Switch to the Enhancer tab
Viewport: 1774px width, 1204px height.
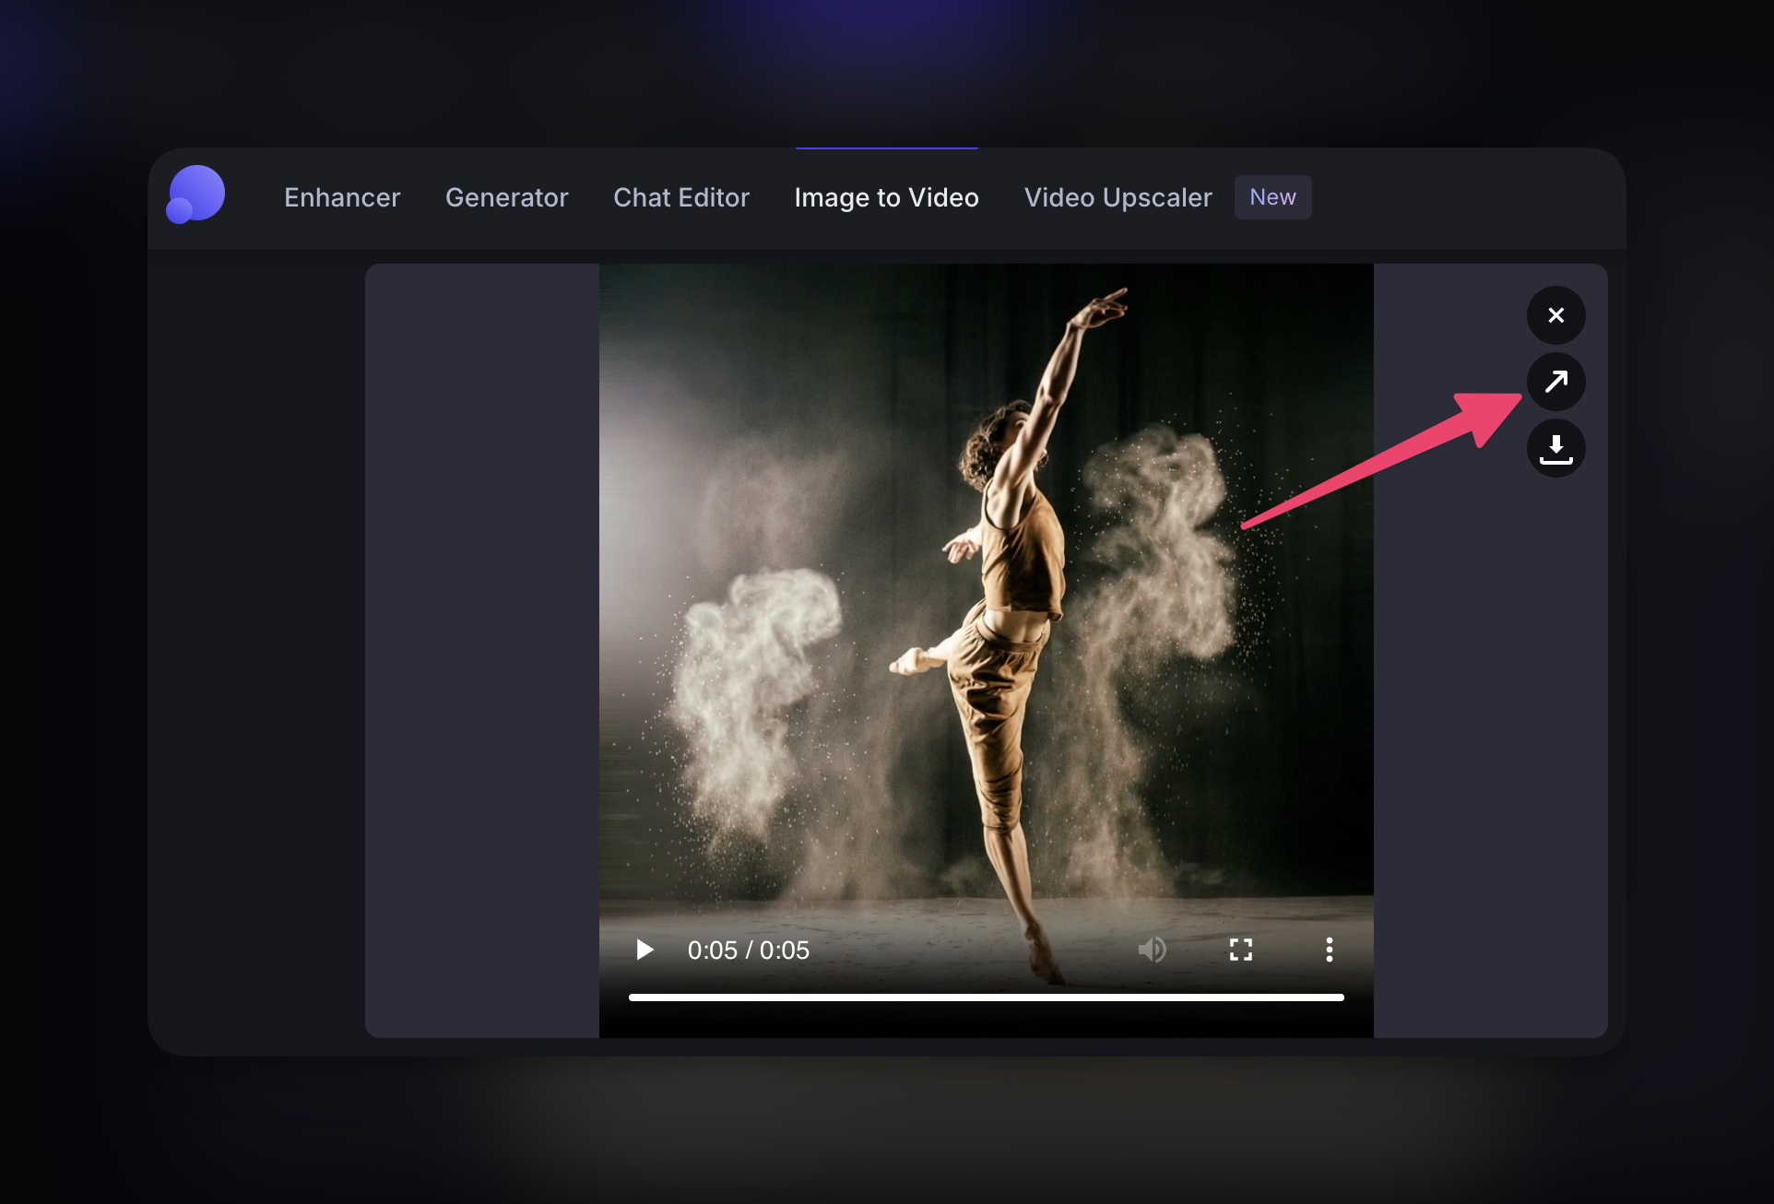pyautogui.click(x=342, y=197)
